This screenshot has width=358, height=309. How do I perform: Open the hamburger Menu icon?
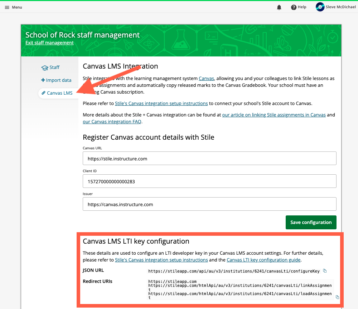click(7, 7)
